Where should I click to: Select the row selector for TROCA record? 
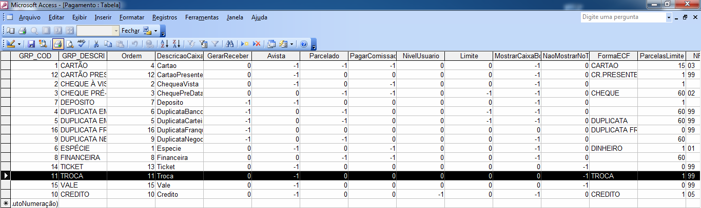(6, 176)
